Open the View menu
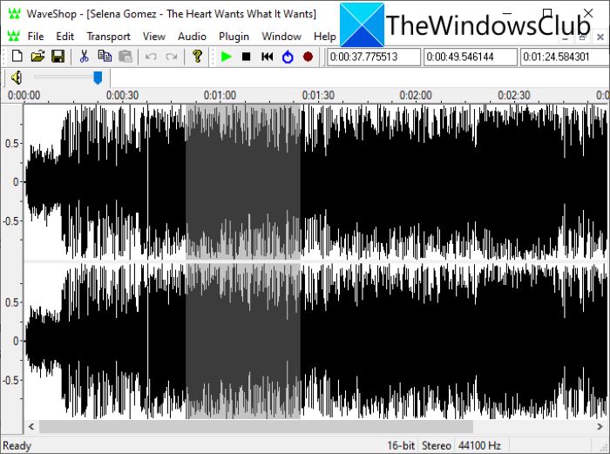This screenshot has width=610, height=454. click(154, 37)
